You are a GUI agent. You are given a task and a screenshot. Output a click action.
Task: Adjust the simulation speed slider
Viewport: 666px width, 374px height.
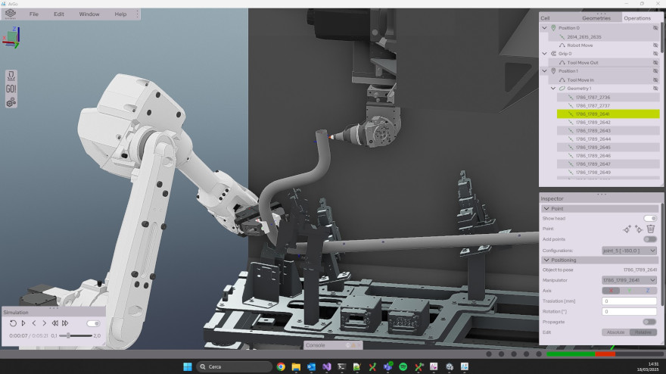coord(75,335)
